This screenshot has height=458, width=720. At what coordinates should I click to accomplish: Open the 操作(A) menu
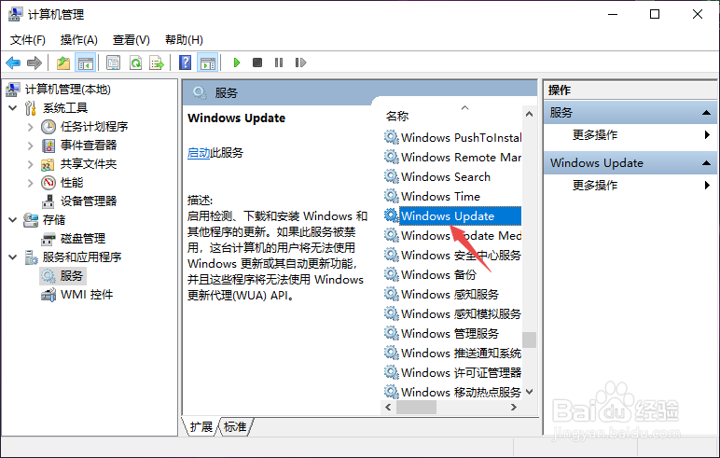point(79,40)
